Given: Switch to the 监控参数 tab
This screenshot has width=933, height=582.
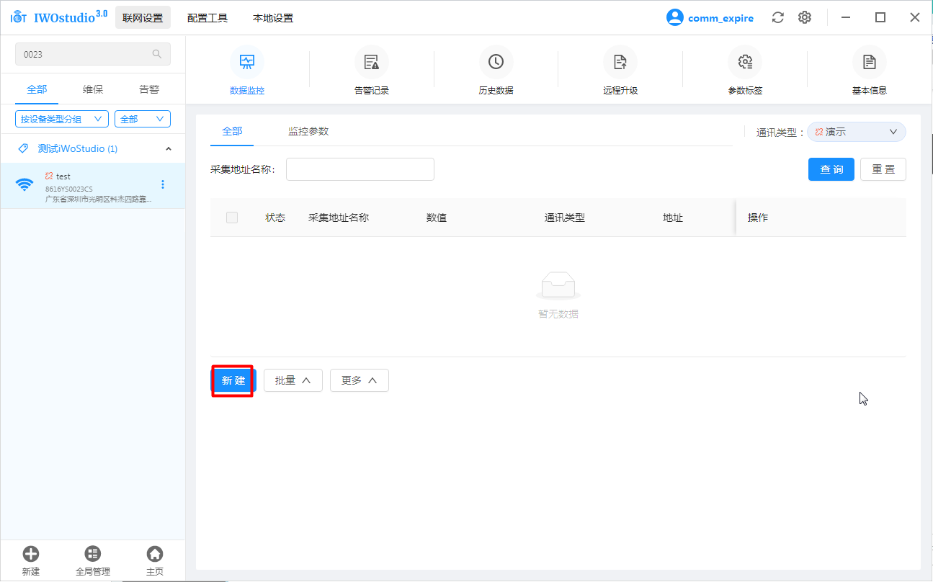Looking at the screenshot, I should (308, 131).
